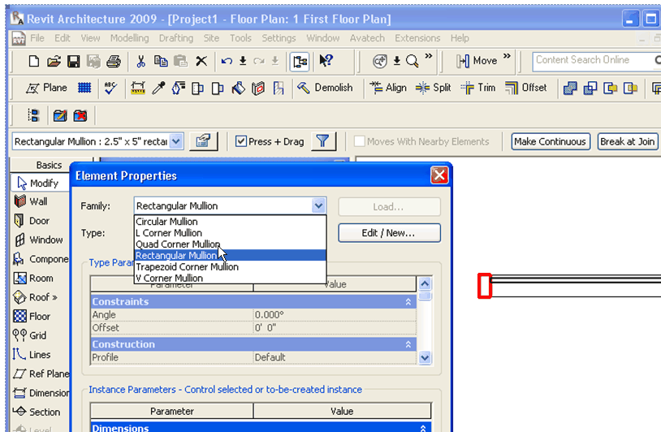Toggle Moves With Nearby Elements checkbox
The image size is (661, 432).
point(359,141)
